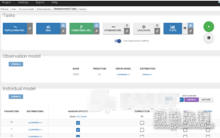Enable the Likelihood task circle

[x=157, y=25]
